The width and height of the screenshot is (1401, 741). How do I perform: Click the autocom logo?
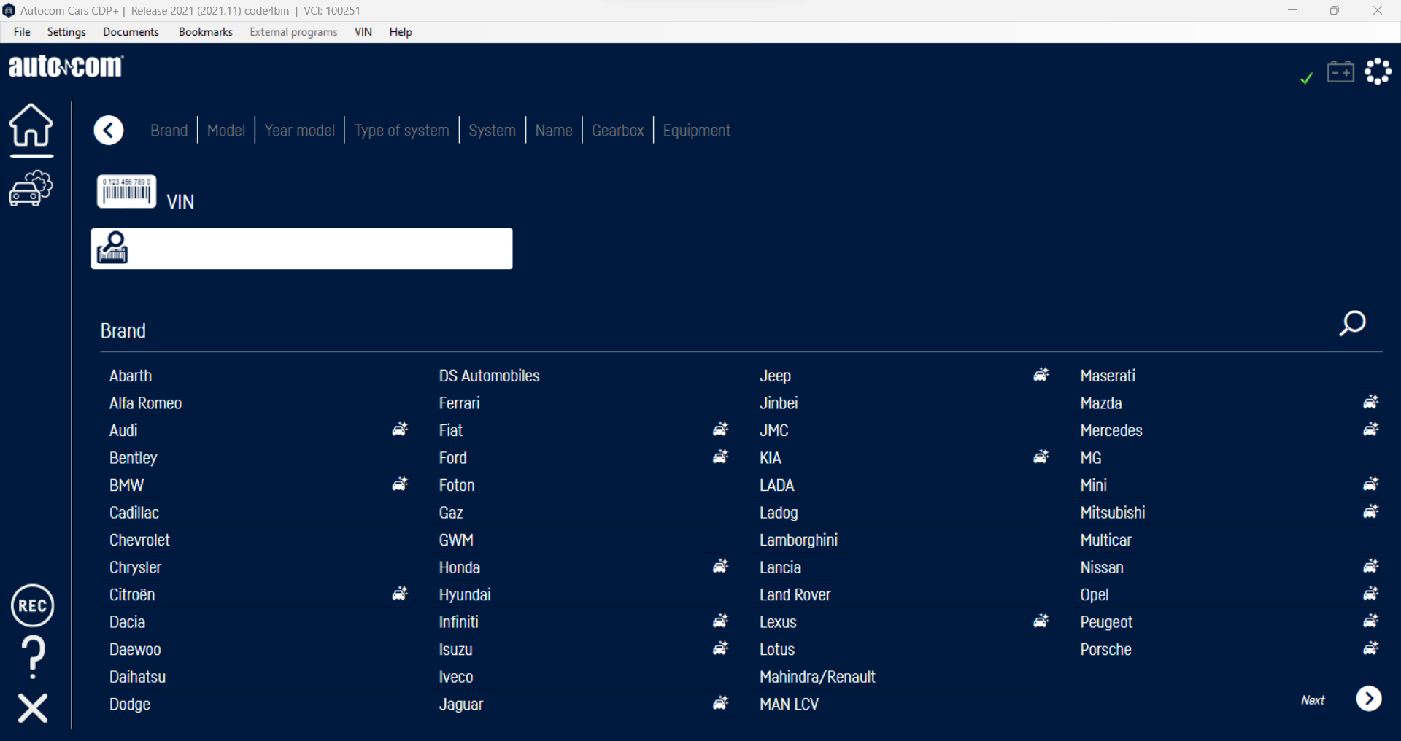click(66, 66)
